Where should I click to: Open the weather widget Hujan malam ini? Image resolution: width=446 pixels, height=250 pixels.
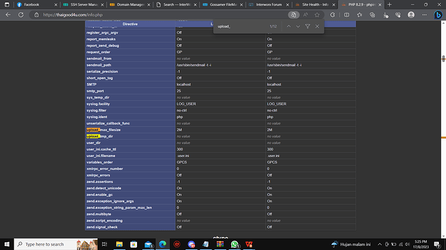pyautogui.click(x=351, y=244)
